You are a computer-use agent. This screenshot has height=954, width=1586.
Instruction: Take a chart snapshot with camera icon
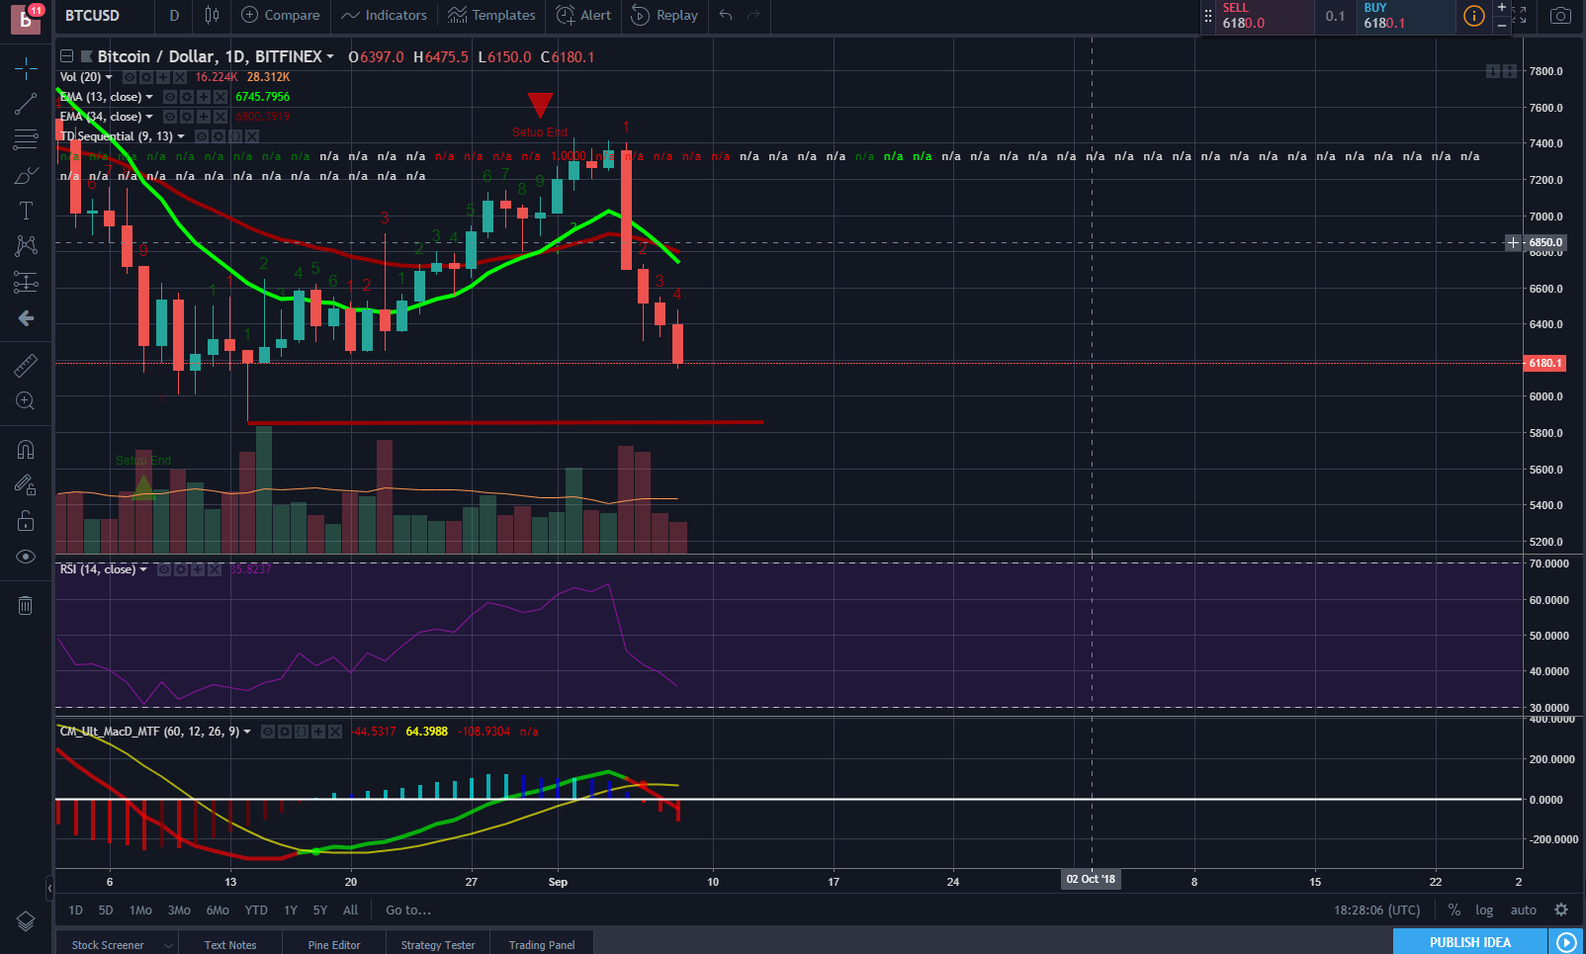[1560, 16]
